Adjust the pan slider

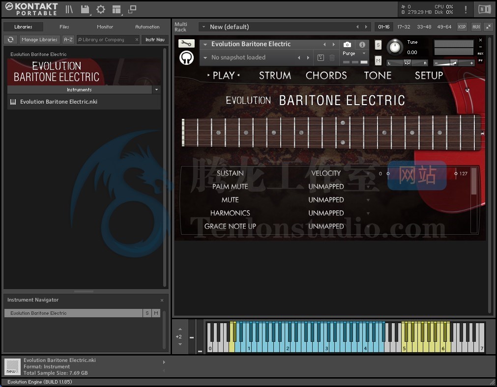click(x=408, y=63)
